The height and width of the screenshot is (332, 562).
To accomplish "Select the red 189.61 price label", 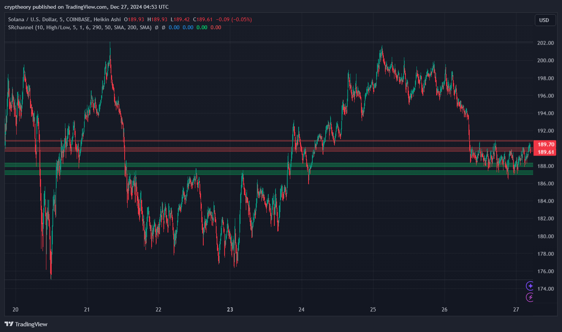I will click(x=545, y=152).
